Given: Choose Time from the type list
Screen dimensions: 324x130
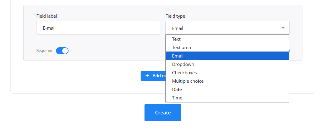Looking at the screenshot, I should [227, 98].
